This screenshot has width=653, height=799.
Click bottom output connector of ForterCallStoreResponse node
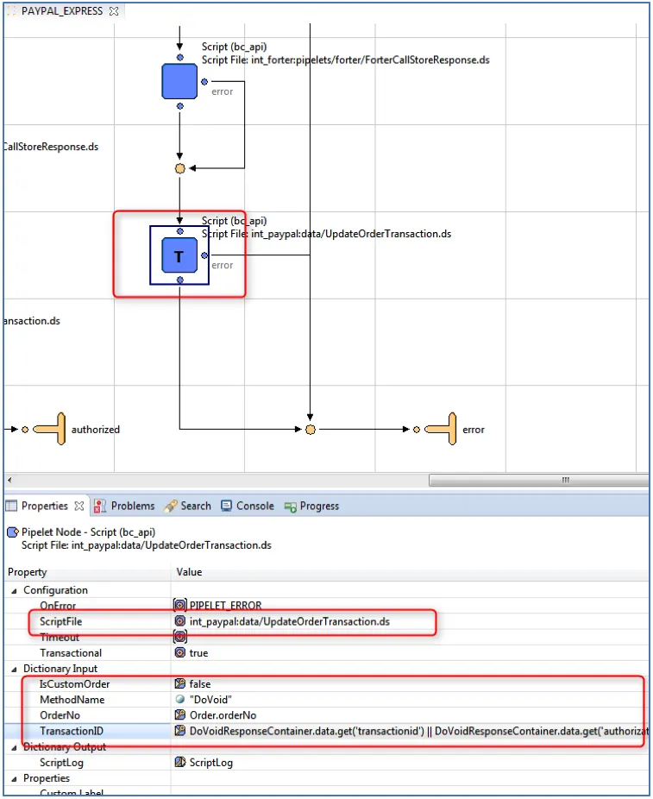tap(179, 106)
